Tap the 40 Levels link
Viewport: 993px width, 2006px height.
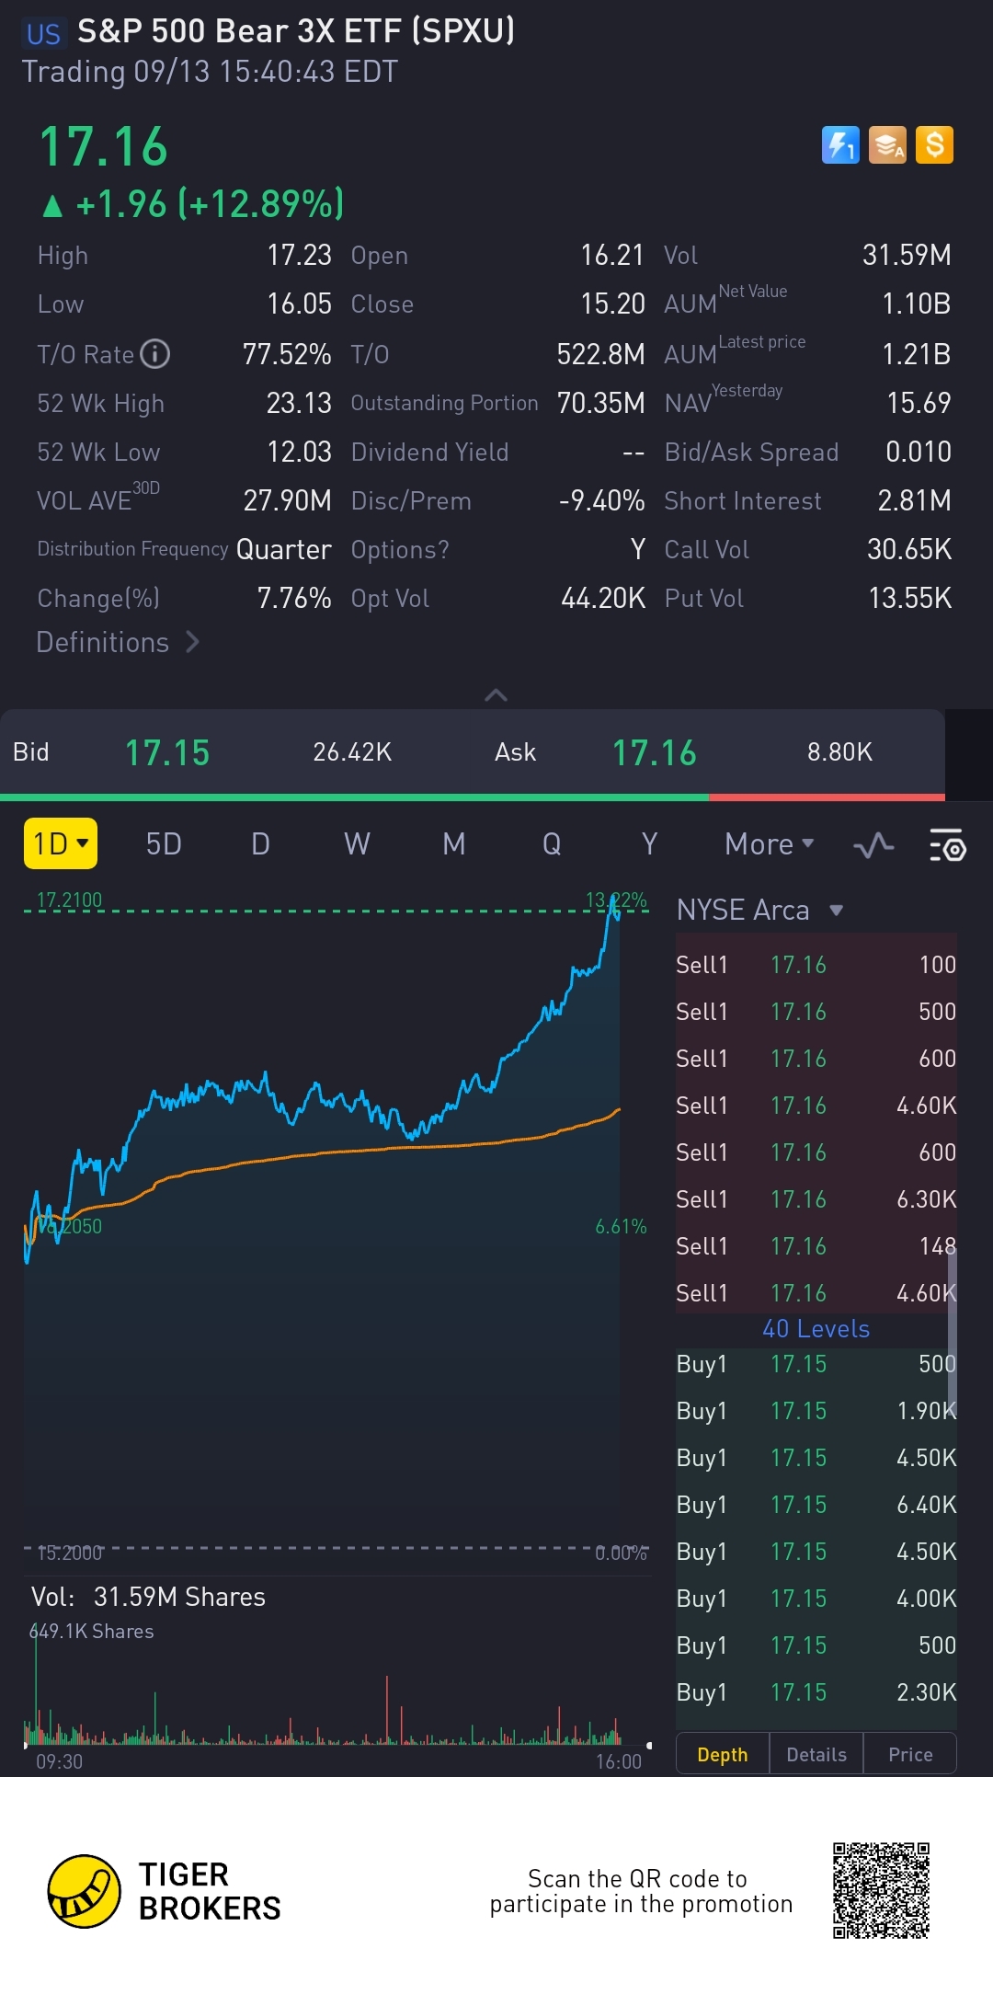(816, 1329)
